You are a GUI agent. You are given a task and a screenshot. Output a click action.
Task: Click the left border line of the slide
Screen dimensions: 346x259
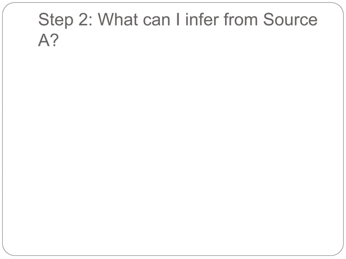[2, 129]
